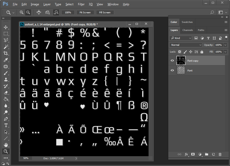Click the Zoom tool in toolbox

coord(6,151)
